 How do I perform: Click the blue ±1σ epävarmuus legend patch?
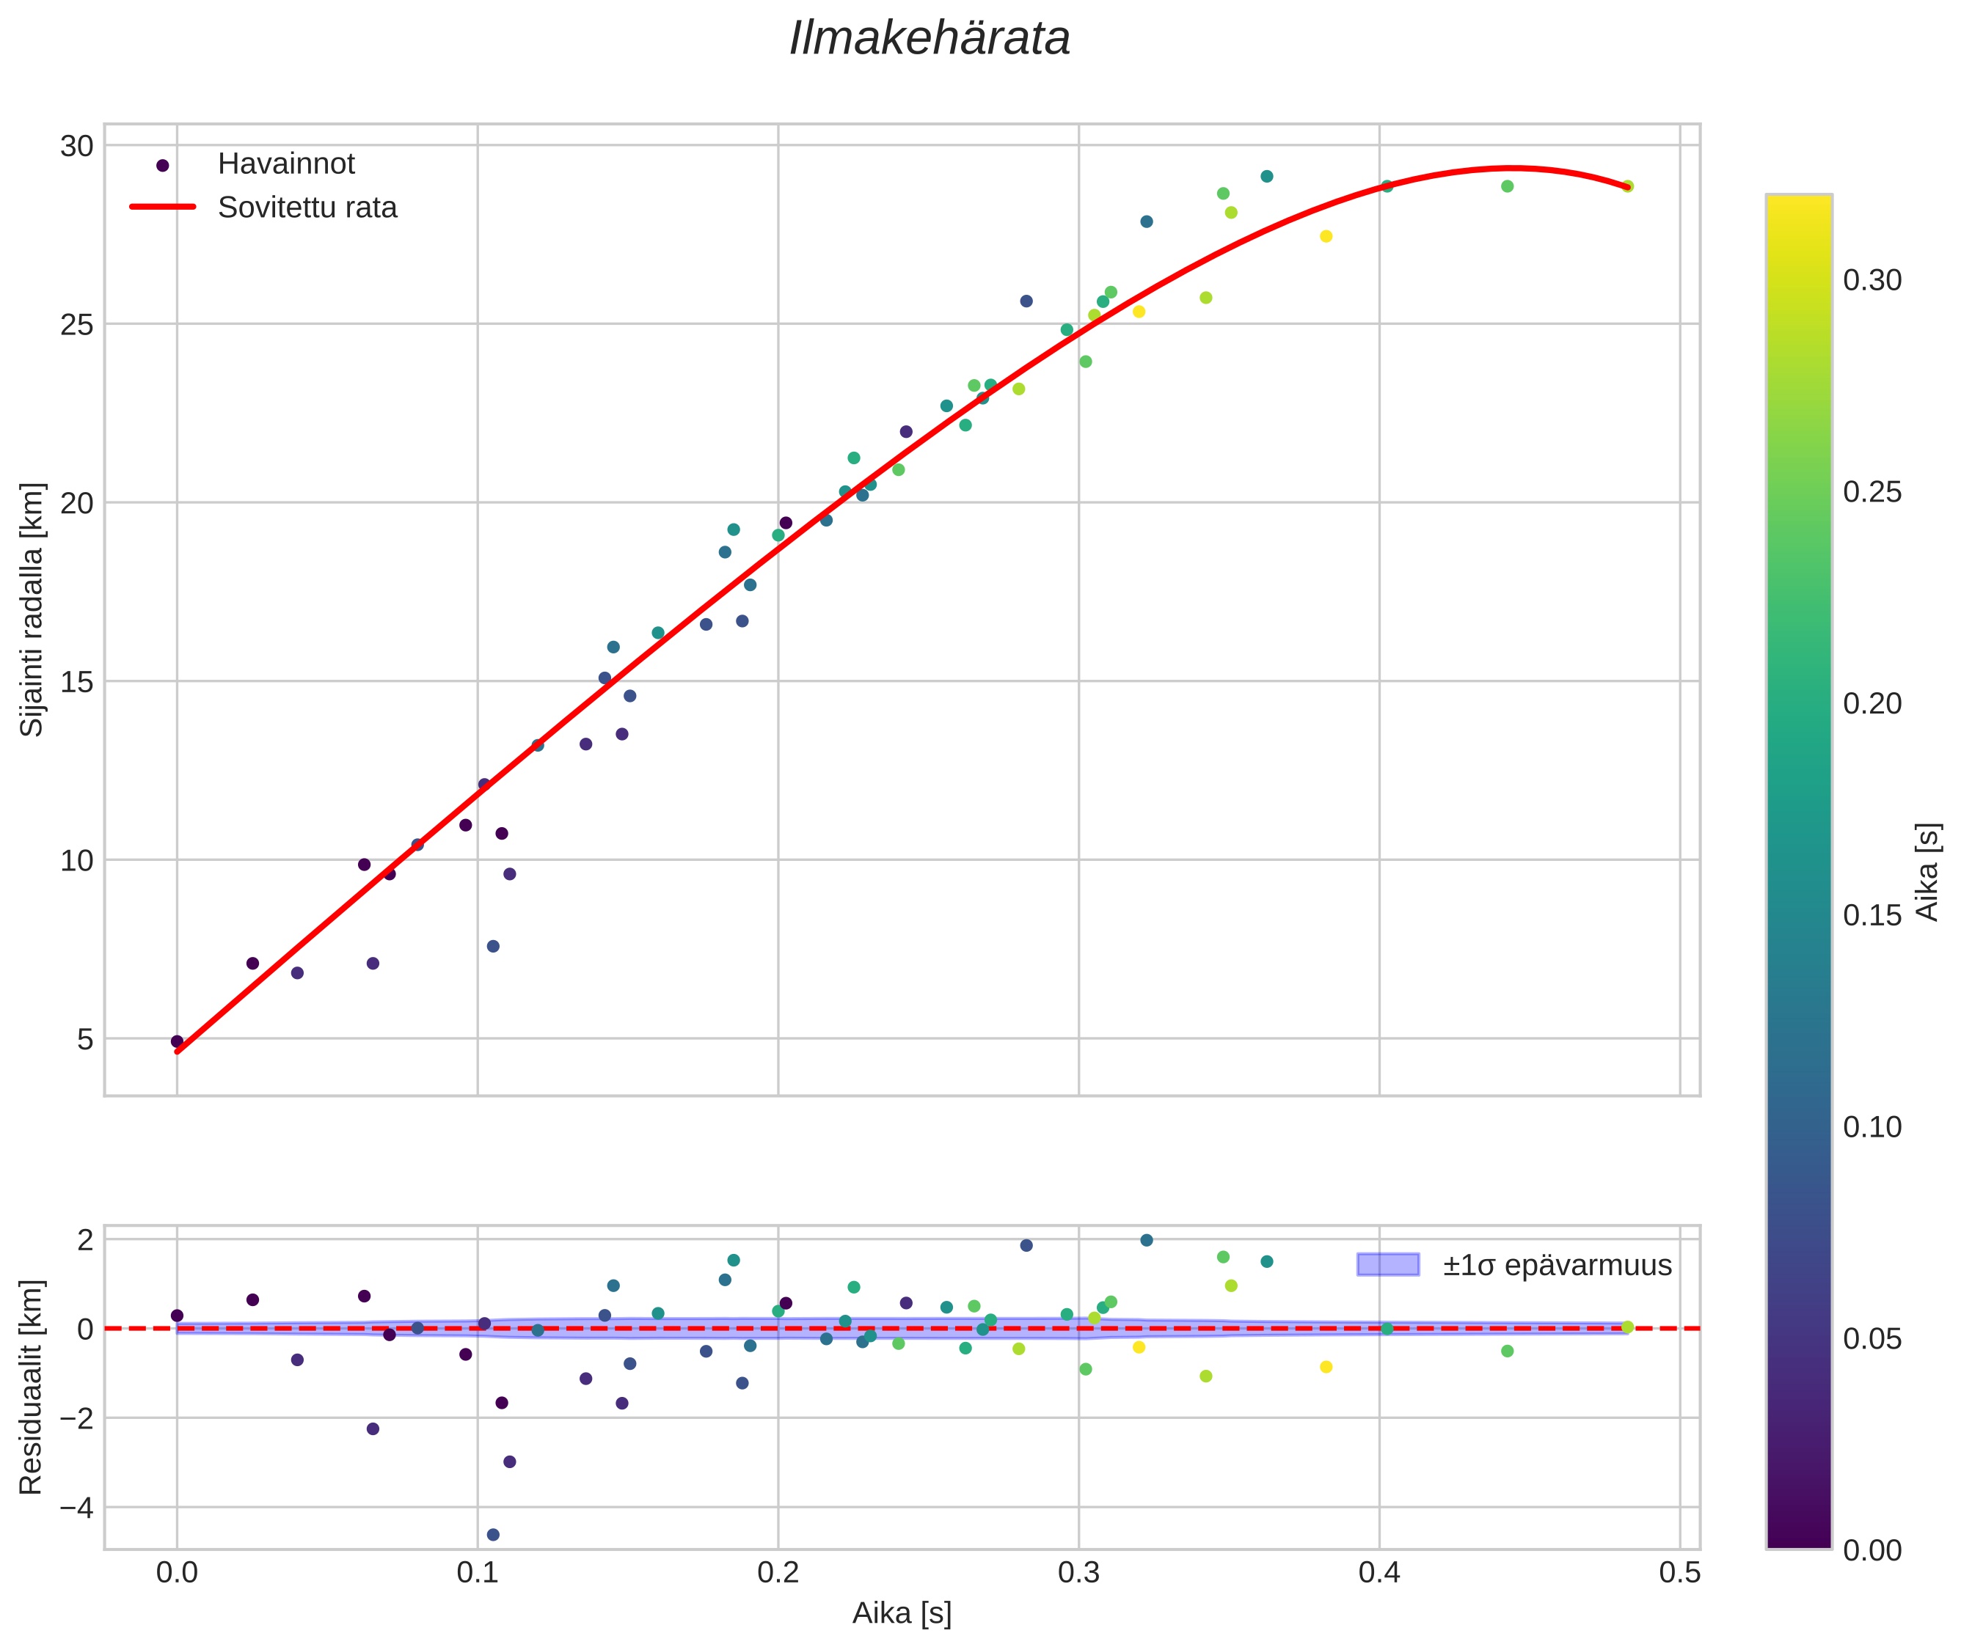tap(1387, 1265)
